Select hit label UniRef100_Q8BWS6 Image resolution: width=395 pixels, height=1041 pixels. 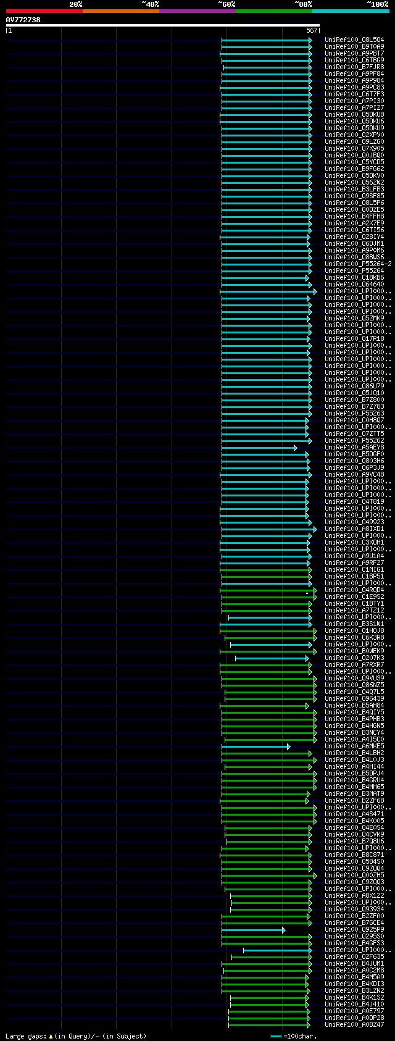[x=354, y=257]
